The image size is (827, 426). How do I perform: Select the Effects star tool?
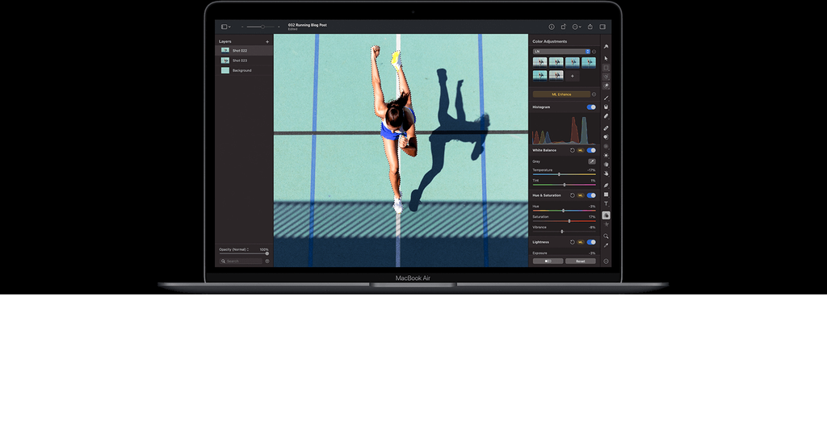point(606,224)
